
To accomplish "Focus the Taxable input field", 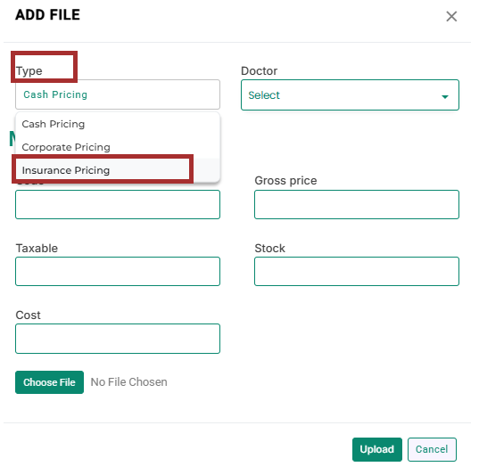I will 118,272.
